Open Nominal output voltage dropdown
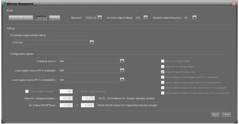Image resolution: width=239 pixels, height=124 pixels. (146, 17)
